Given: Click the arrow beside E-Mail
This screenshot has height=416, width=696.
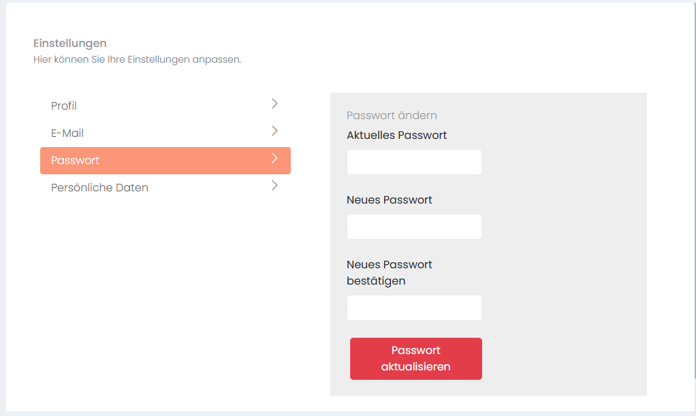Looking at the screenshot, I should (274, 131).
